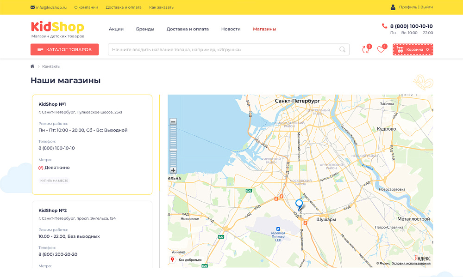Focus the product search input field

point(222,49)
